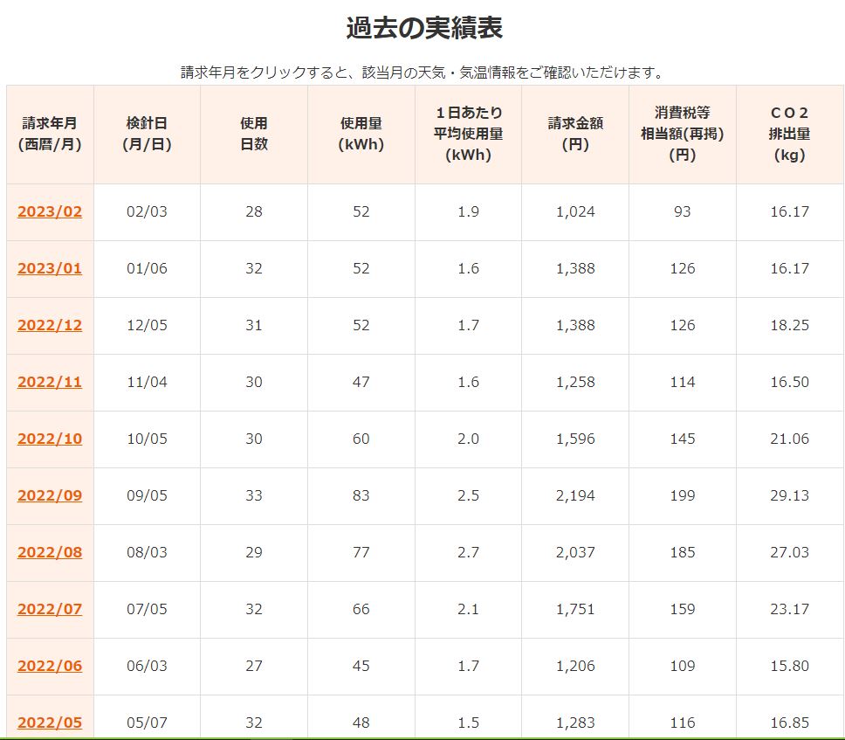Click the 2,194 yen billing amount cell
The image size is (845, 740).
pyautogui.click(x=575, y=495)
